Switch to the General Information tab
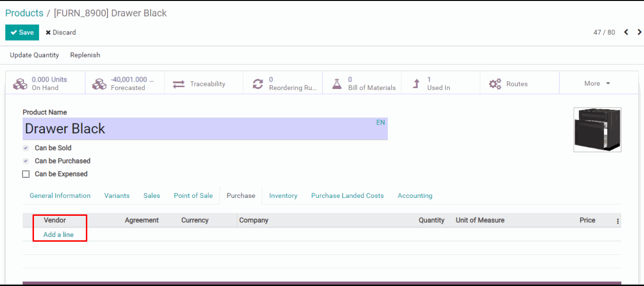 pyautogui.click(x=60, y=196)
